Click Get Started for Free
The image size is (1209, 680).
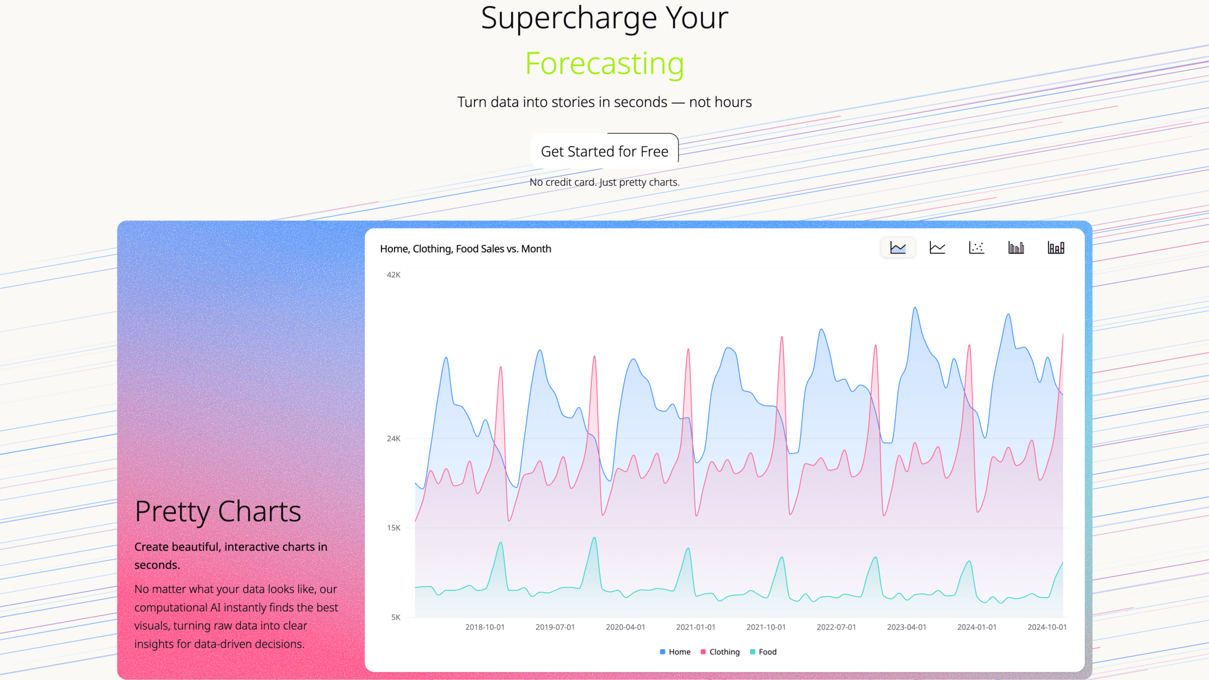[x=604, y=151]
